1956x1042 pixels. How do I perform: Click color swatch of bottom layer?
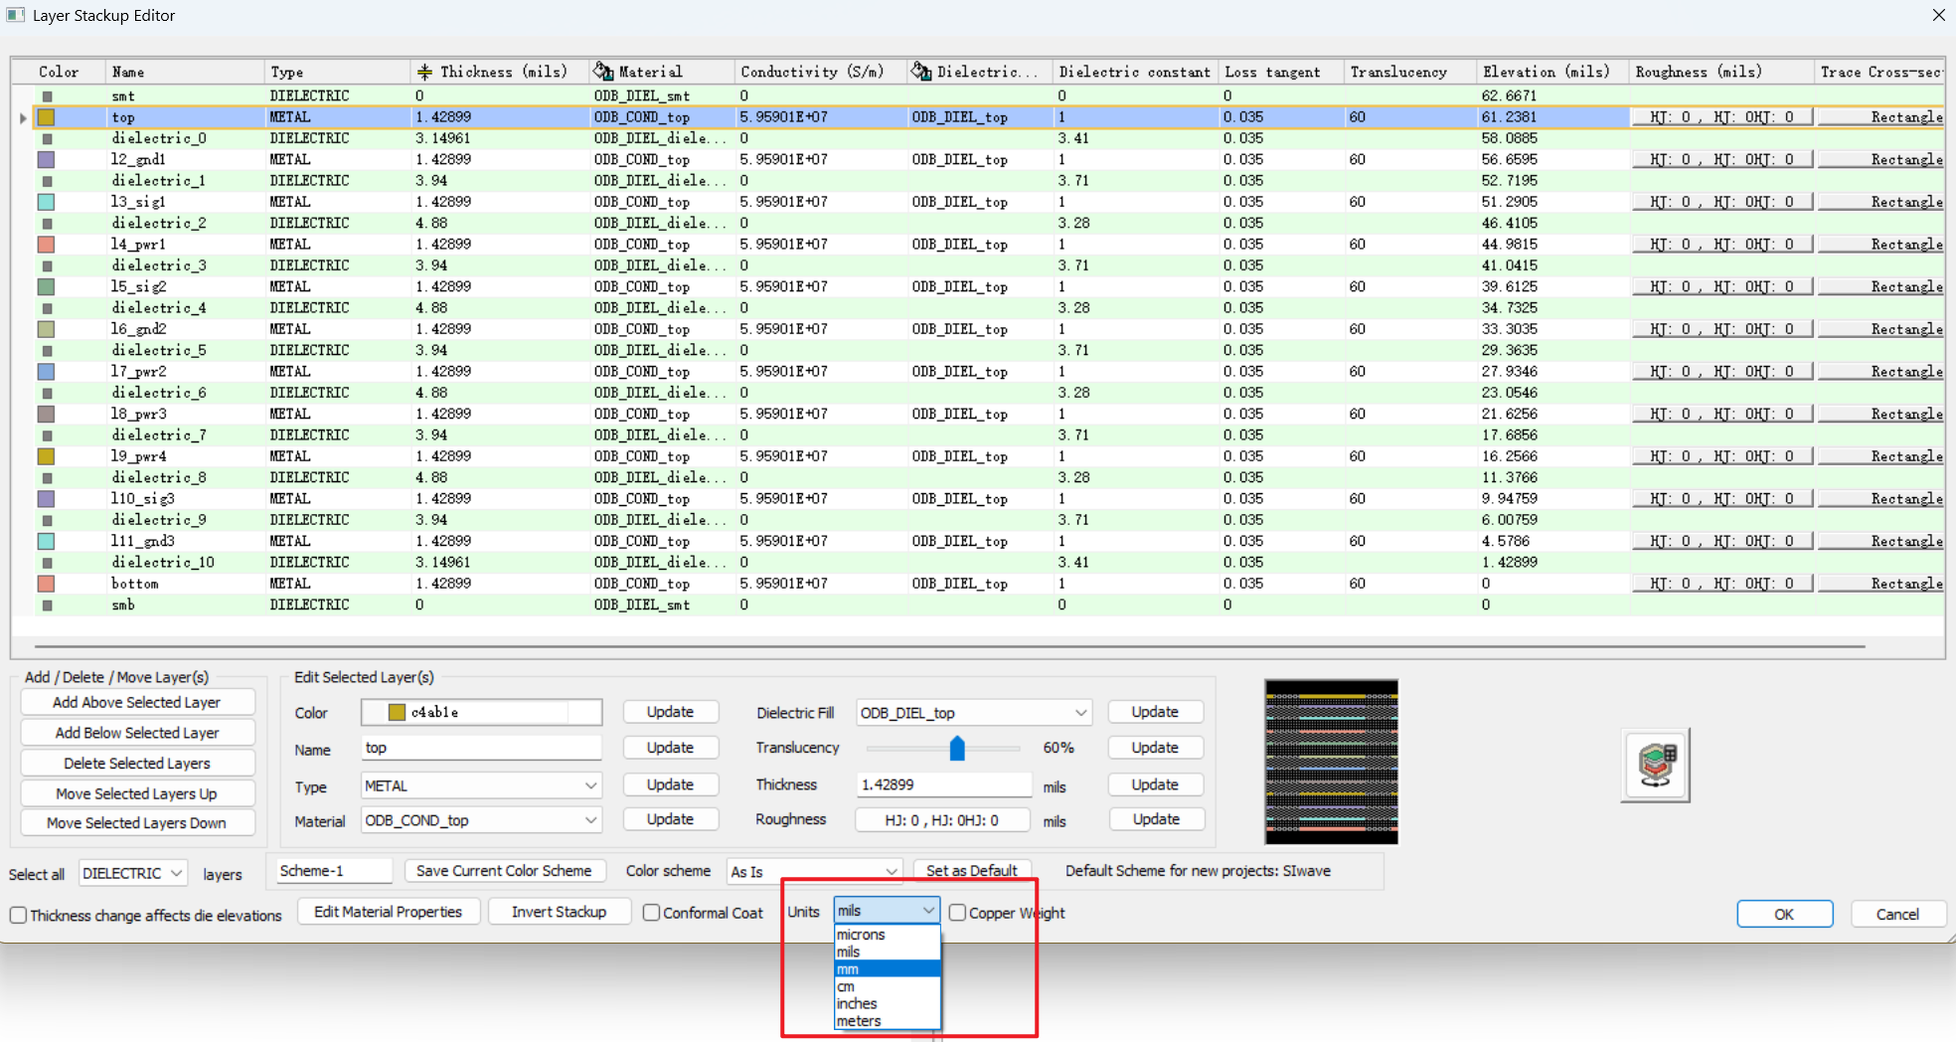[46, 584]
